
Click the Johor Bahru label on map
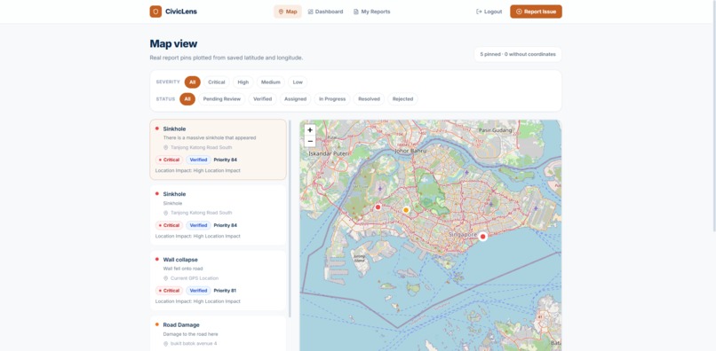click(x=410, y=151)
